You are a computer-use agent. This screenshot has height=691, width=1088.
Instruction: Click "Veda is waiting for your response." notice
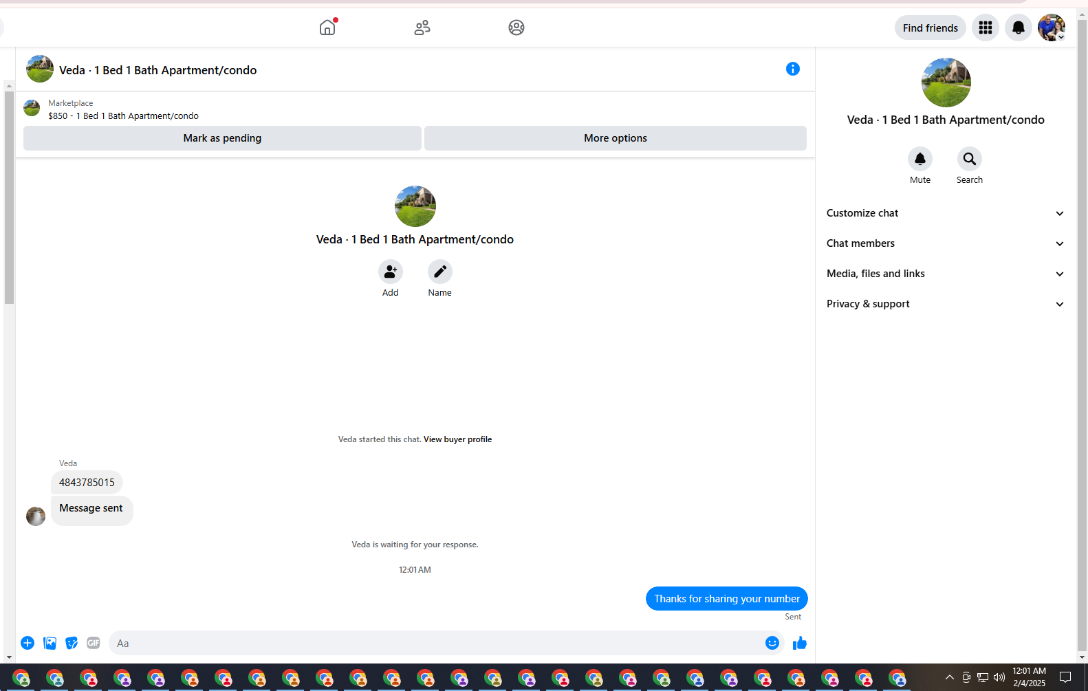tap(415, 545)
